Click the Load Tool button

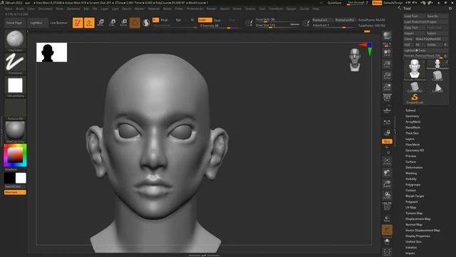click(415, 16)
